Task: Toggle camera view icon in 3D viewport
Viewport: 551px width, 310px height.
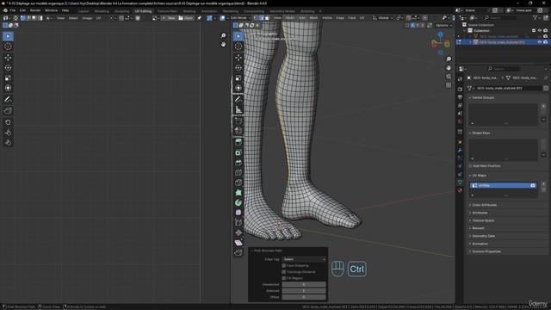Action: point(449,77)
